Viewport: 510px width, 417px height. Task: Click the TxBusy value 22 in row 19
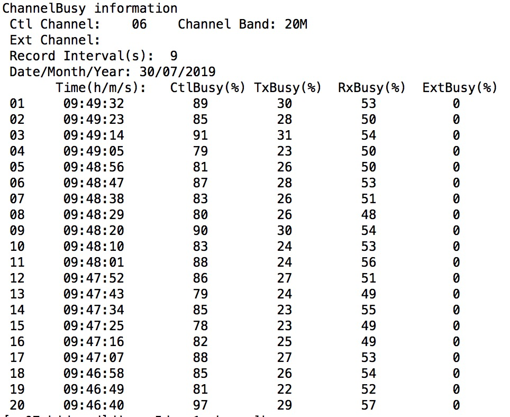coord(285,389)
